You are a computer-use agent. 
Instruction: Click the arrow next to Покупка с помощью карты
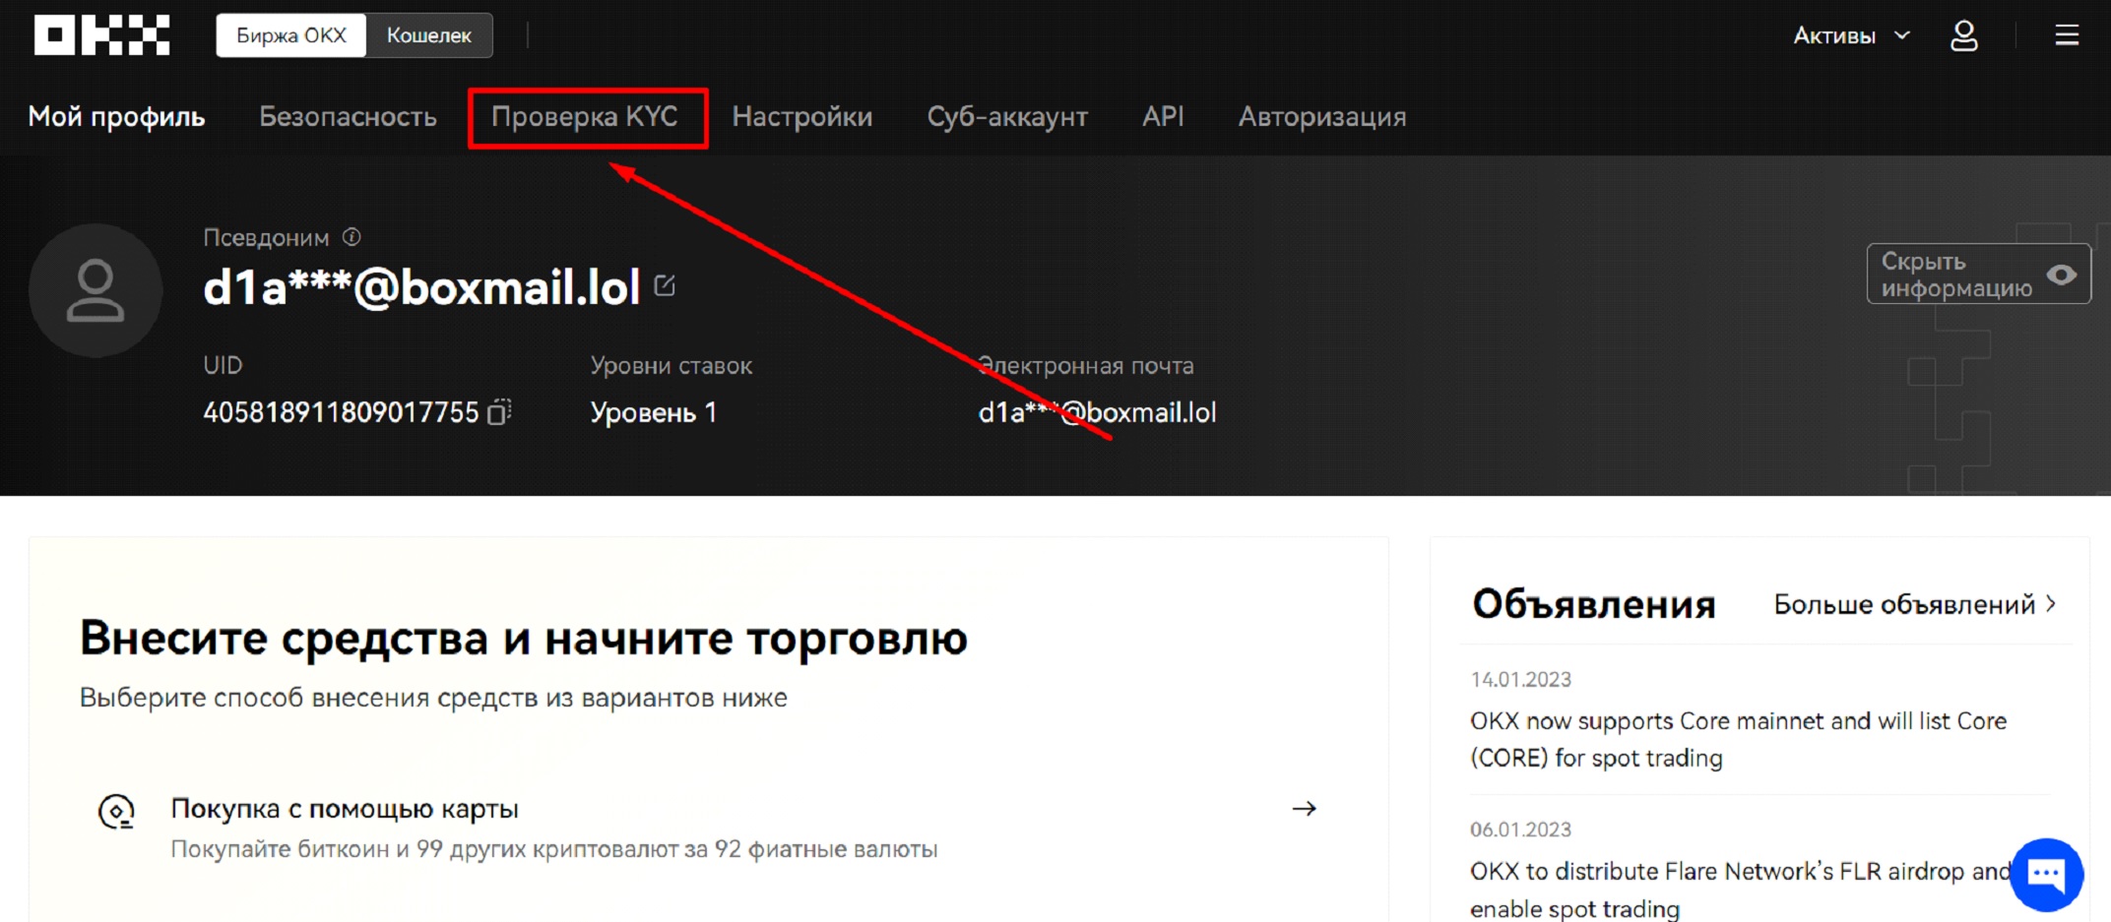[1305, 809]
